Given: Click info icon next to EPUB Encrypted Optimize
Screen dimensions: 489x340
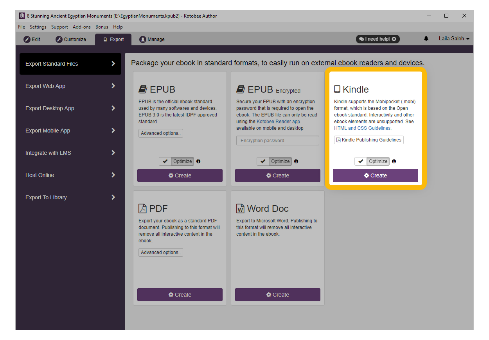Looking at the screenshot, I should pos(296,161).
